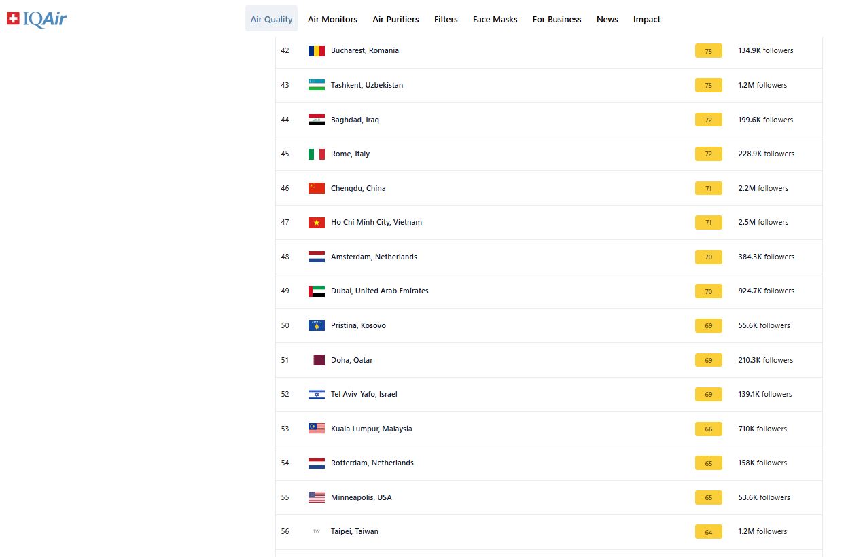863x557 pixels.
Task: Click the yellow AQI 64 badge for Taipei
Action: coord(708,532)
